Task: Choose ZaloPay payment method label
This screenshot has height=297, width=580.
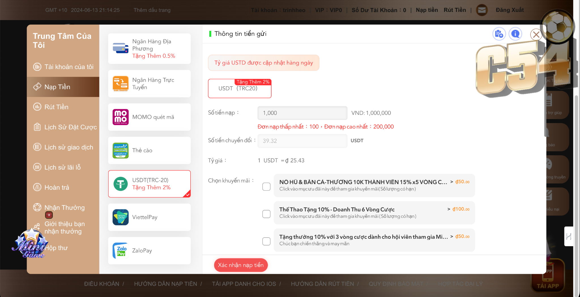Action: [142, 251]
